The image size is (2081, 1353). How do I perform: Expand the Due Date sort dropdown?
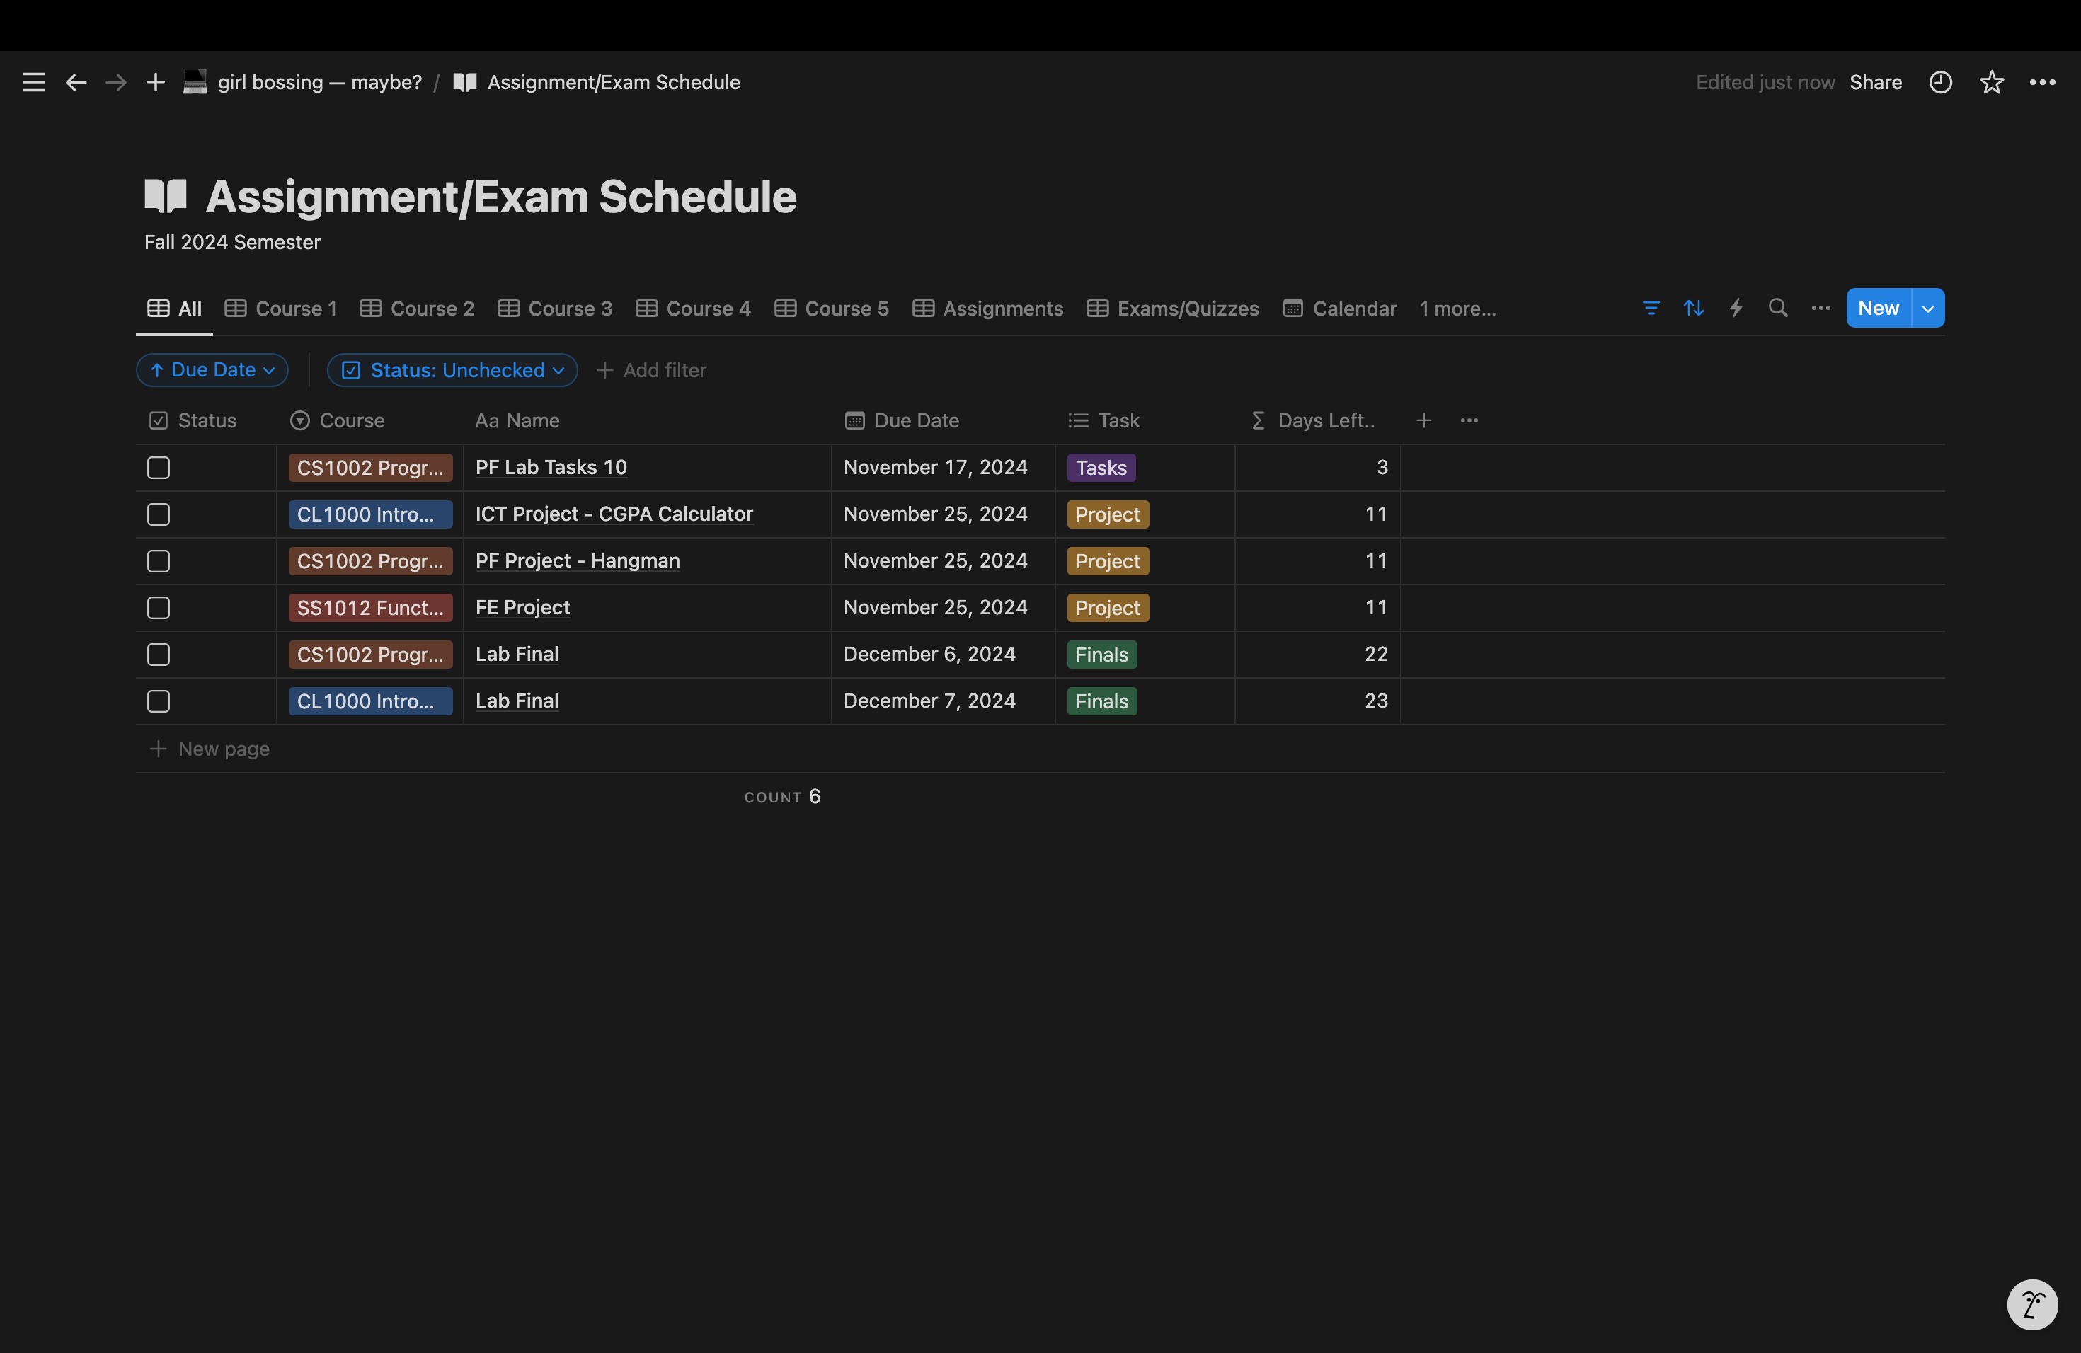212,369
